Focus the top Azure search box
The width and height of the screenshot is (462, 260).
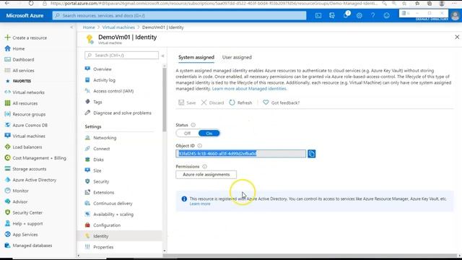pos(180,15)
